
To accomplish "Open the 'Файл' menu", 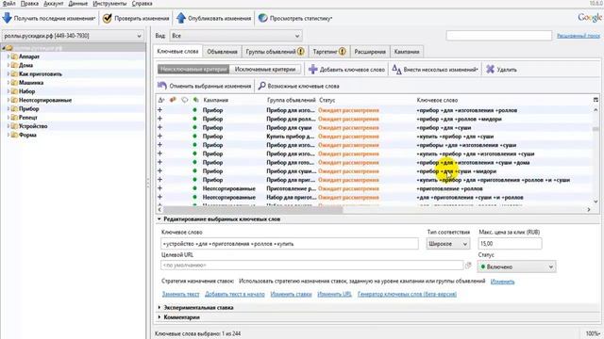I will point(8,4).
